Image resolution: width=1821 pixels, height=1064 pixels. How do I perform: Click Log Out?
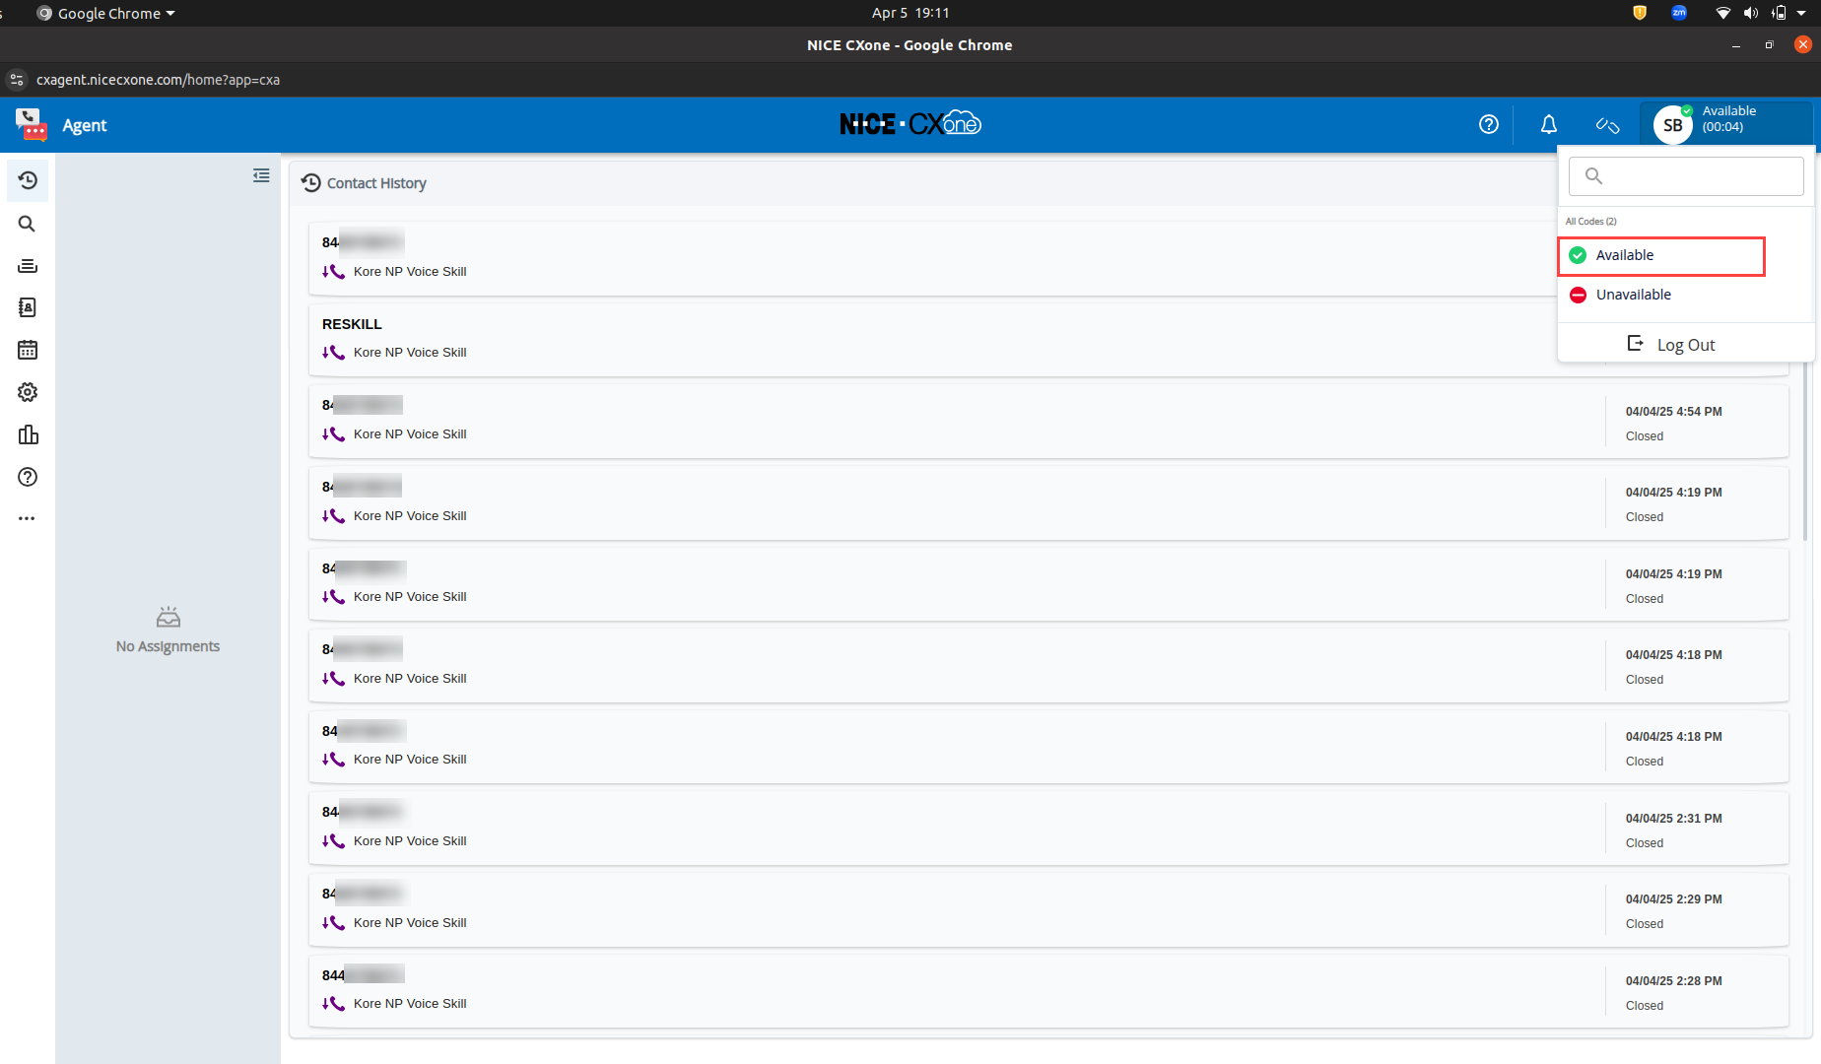coord(1685,345)
